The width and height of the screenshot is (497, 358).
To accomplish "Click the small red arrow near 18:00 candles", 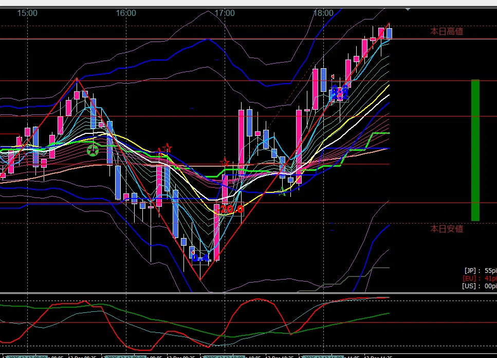I will (333, 77).
